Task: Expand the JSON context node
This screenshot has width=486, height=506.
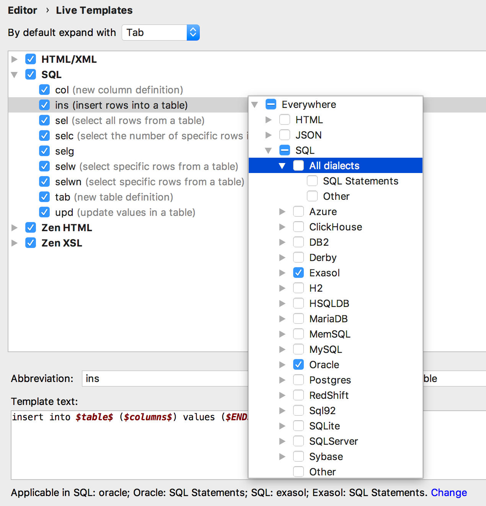Action: [x=269, y=135]
